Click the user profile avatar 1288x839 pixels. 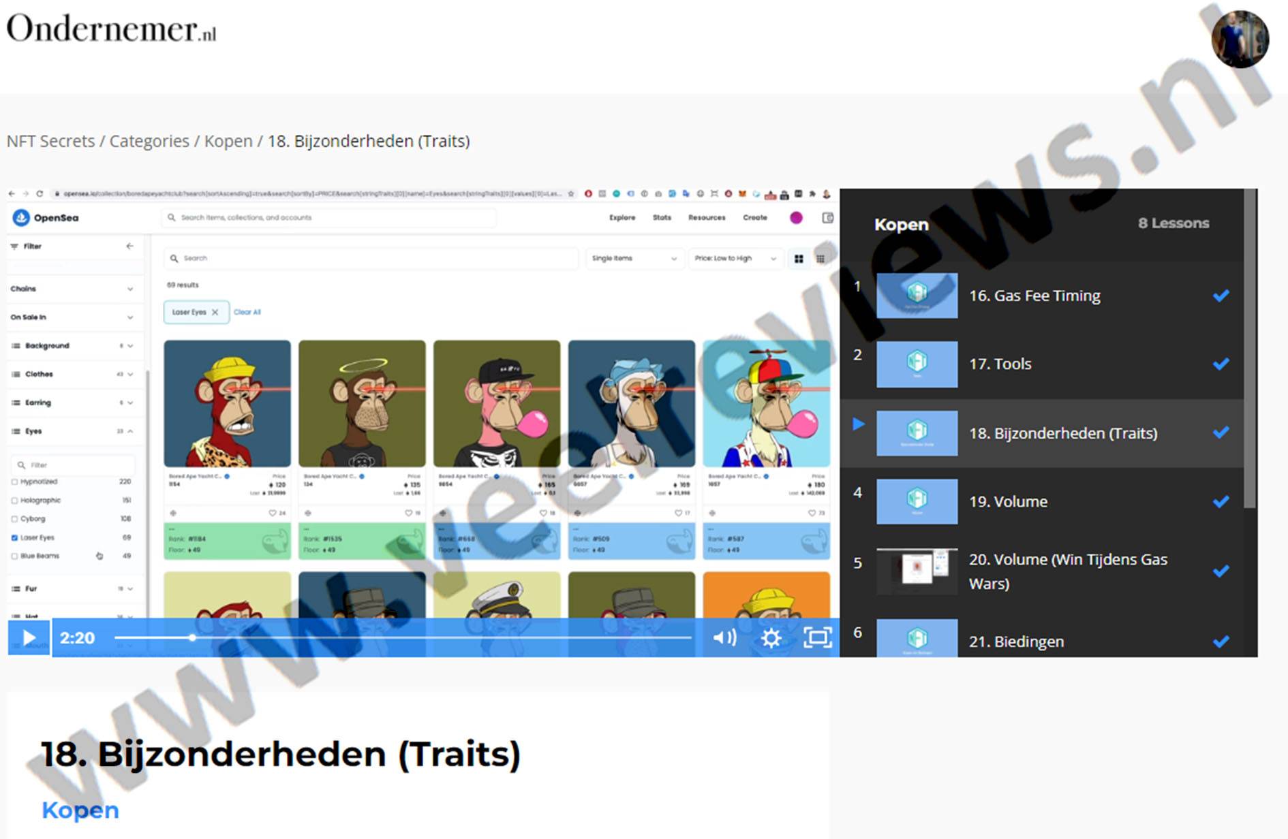point(1239,39)
